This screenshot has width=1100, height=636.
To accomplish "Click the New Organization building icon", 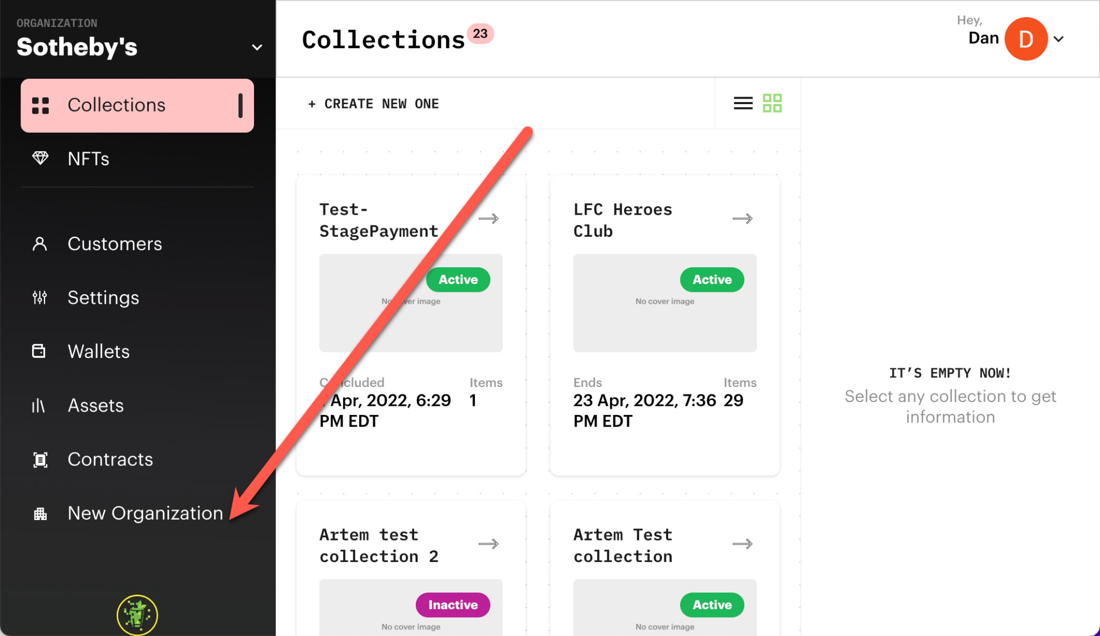I will coord(40,514).
